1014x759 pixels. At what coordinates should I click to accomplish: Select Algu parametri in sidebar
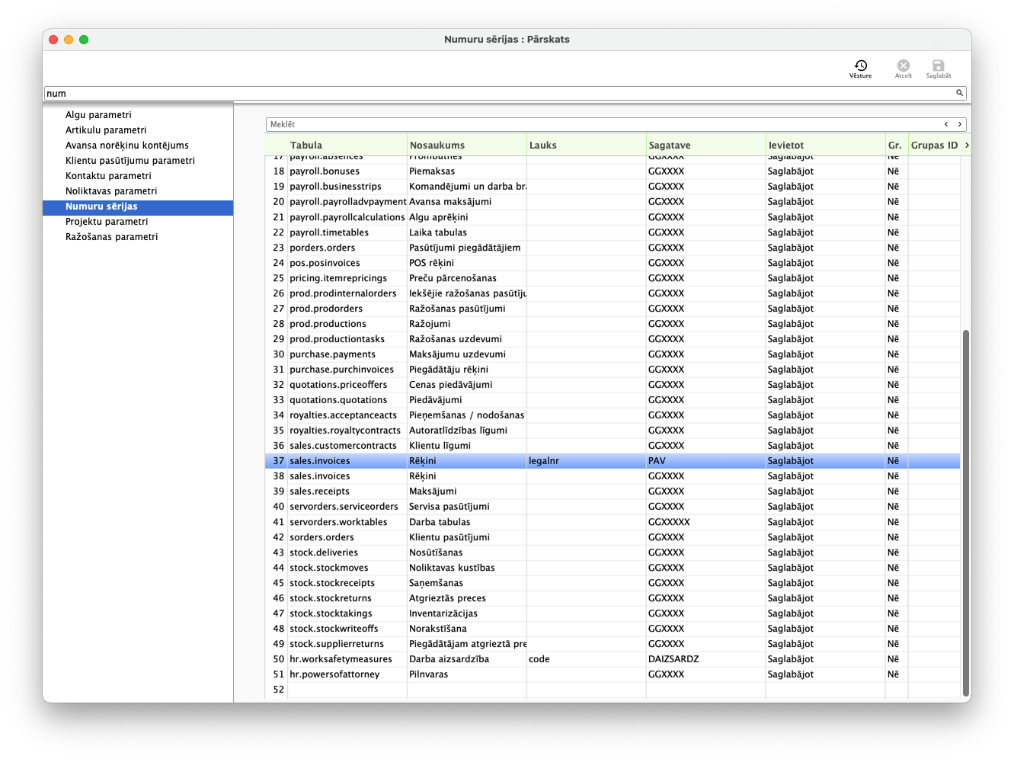(x=98, y=115)
